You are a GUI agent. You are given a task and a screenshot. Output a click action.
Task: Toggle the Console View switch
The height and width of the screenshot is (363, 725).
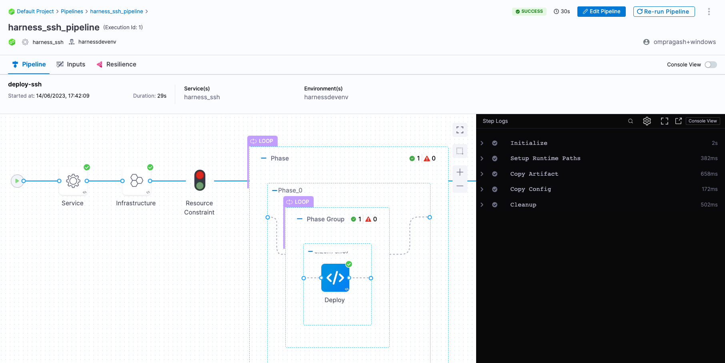coord(711,65)
